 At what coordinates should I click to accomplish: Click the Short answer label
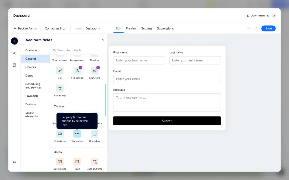pyautogui.click(x=60, y=60)
